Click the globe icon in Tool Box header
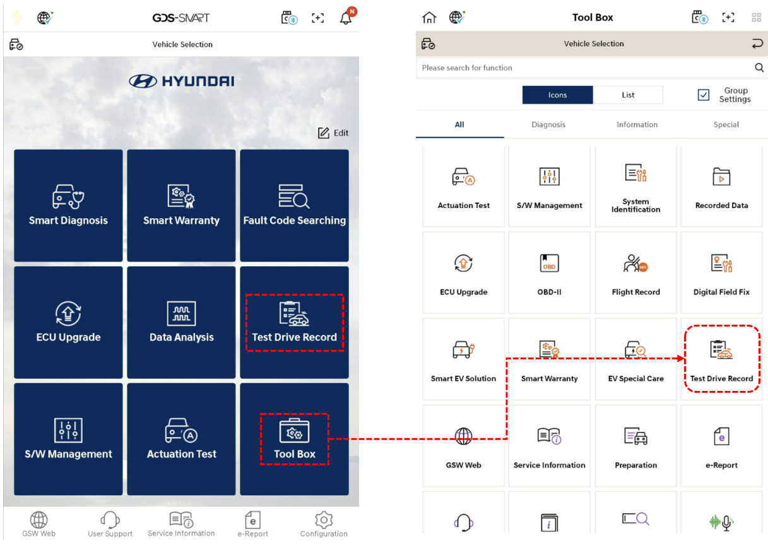768x546 pixels. tap(457, 17)
